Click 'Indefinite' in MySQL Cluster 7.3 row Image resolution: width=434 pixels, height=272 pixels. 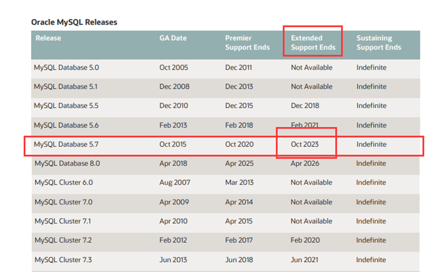click(x=371, y=260)
